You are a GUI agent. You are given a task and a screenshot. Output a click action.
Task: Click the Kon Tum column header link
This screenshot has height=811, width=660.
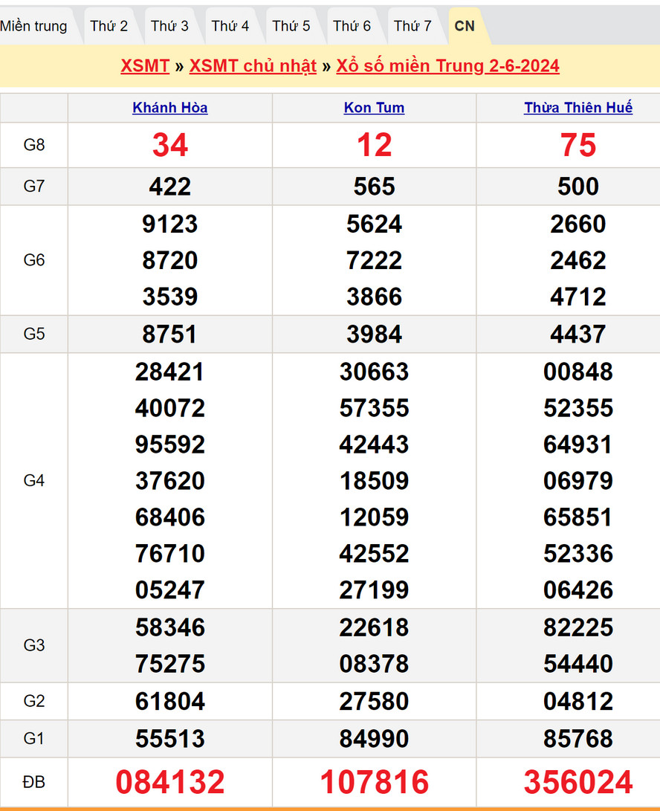(x=374, y=108)
